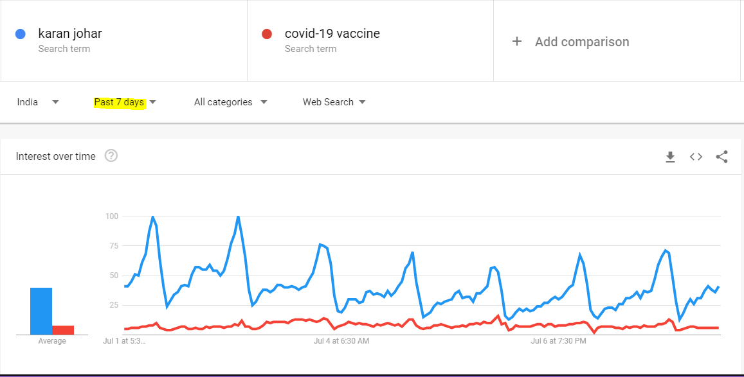Click the blue average bar

[41, 311]
